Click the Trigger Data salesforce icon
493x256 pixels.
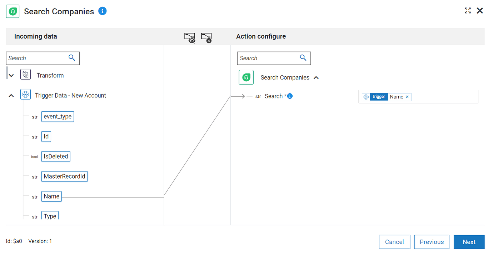26,95
